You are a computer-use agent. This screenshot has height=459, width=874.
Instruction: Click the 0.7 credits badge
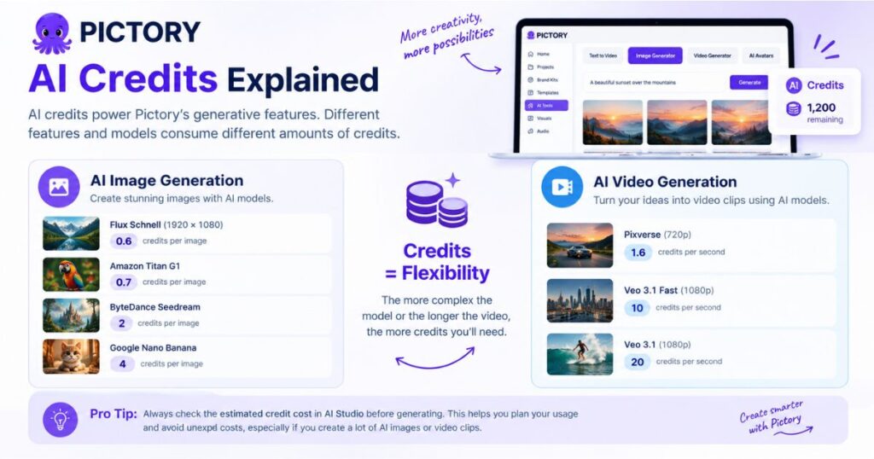[123, 282]
